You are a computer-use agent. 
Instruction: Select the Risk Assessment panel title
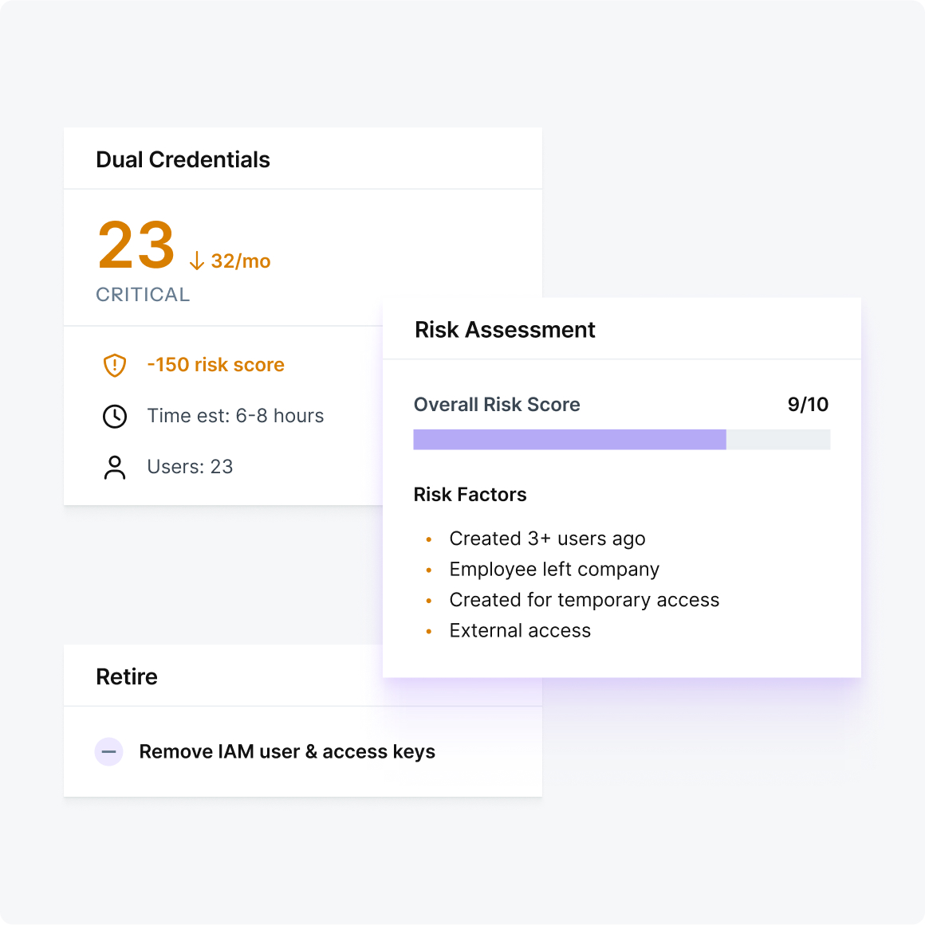tap(505, 330)
